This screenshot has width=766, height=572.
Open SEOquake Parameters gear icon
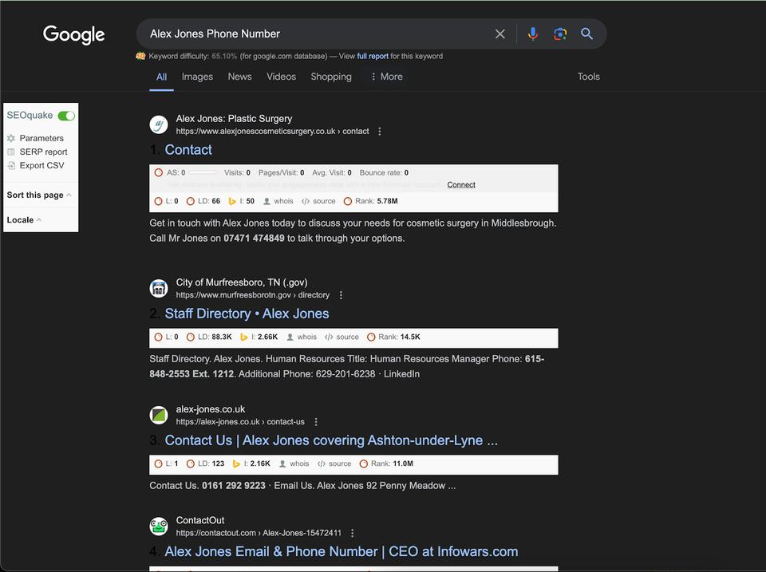tap(11, 138)
